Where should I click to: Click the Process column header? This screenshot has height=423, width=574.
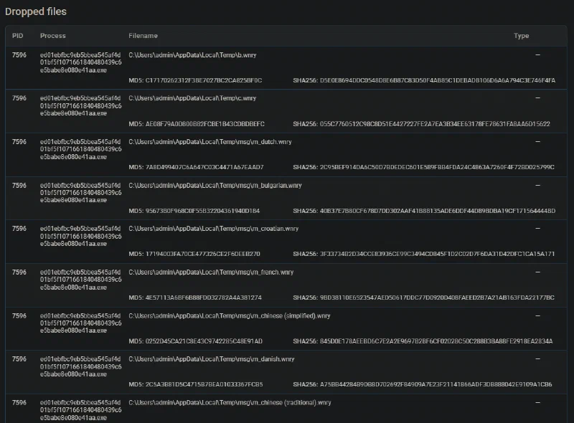[53, 36]
